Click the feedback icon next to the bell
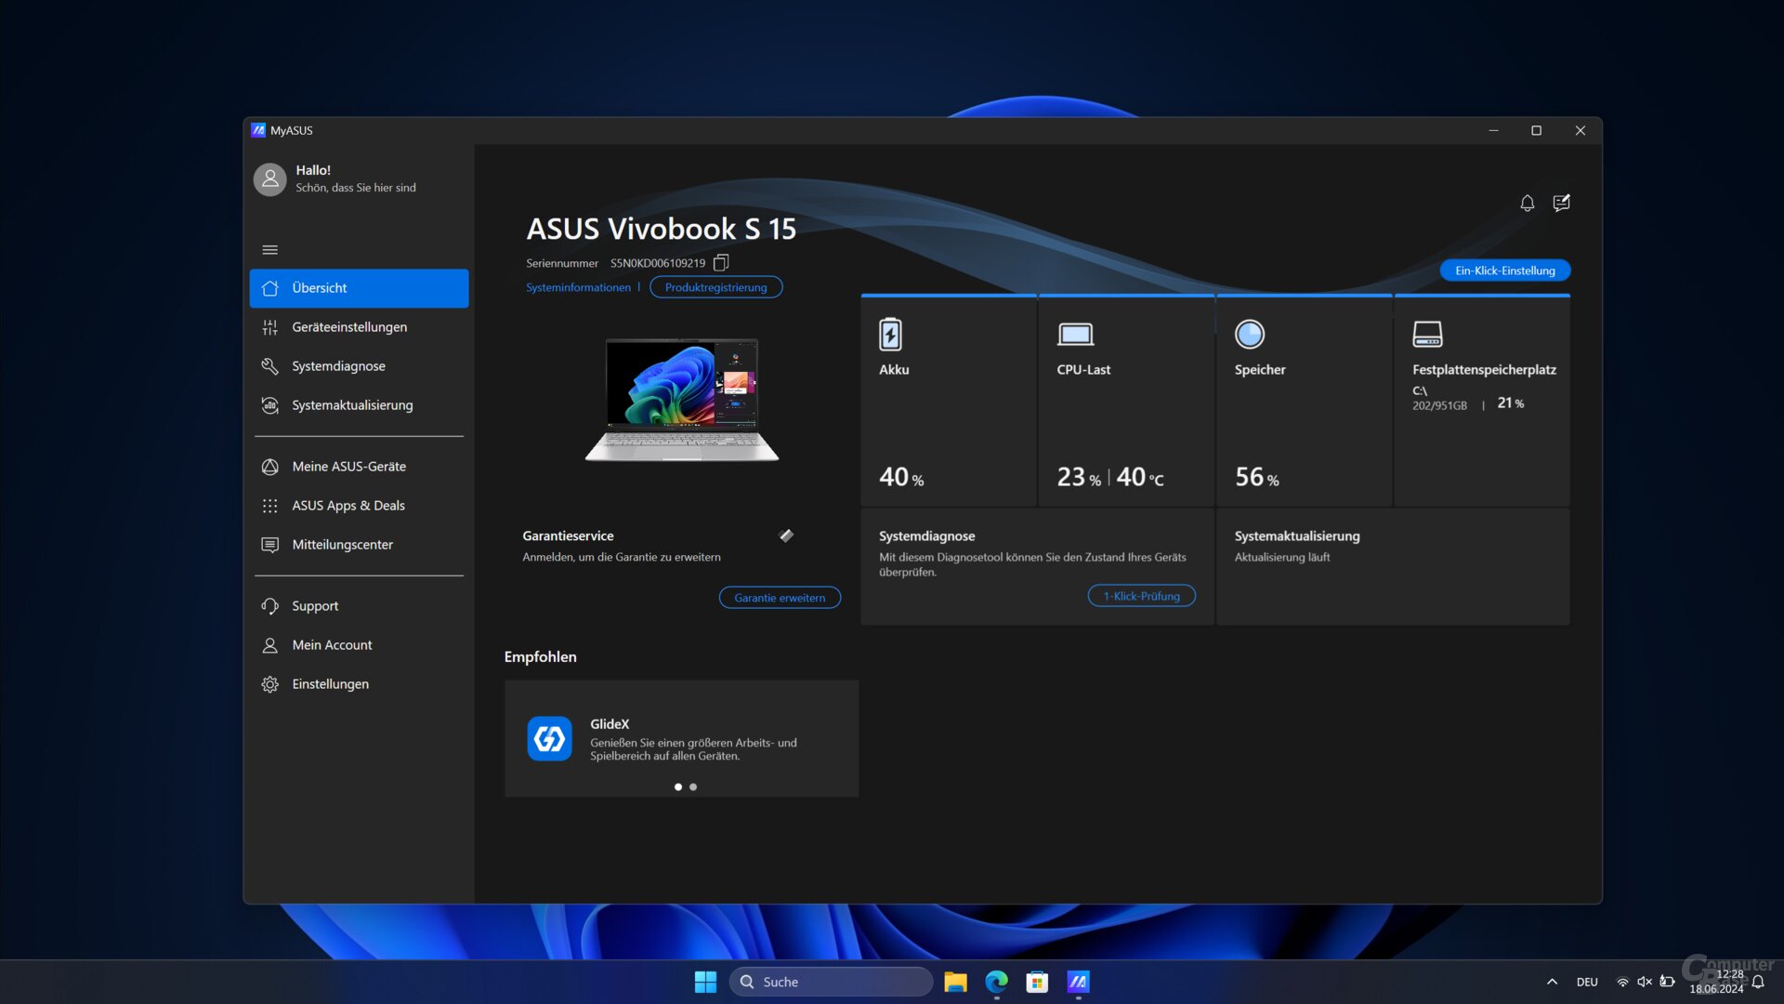1784x1004 pixels. [1562, 203]
